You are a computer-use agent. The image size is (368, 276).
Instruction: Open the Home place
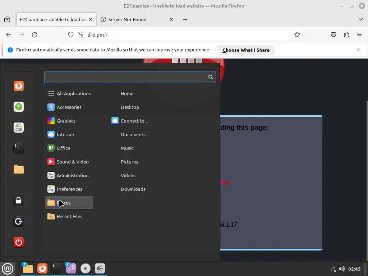127,93
